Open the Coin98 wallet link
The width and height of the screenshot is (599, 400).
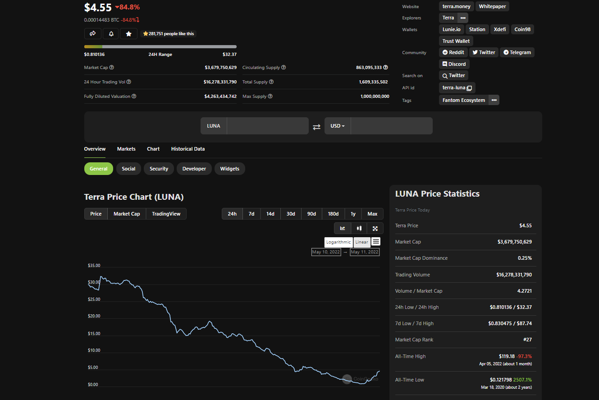pos(522,29)
